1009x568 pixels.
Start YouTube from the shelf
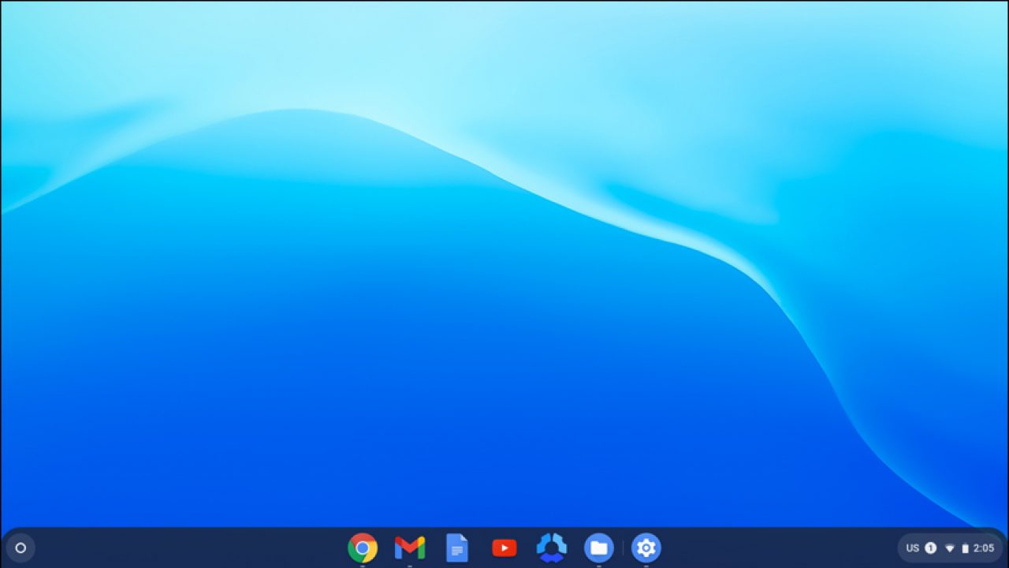(x=504, y=547)
